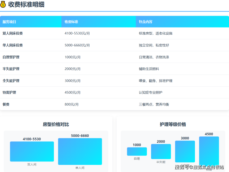
Task: Select the 2000元/月 price cell
Action: click(73, 69)
